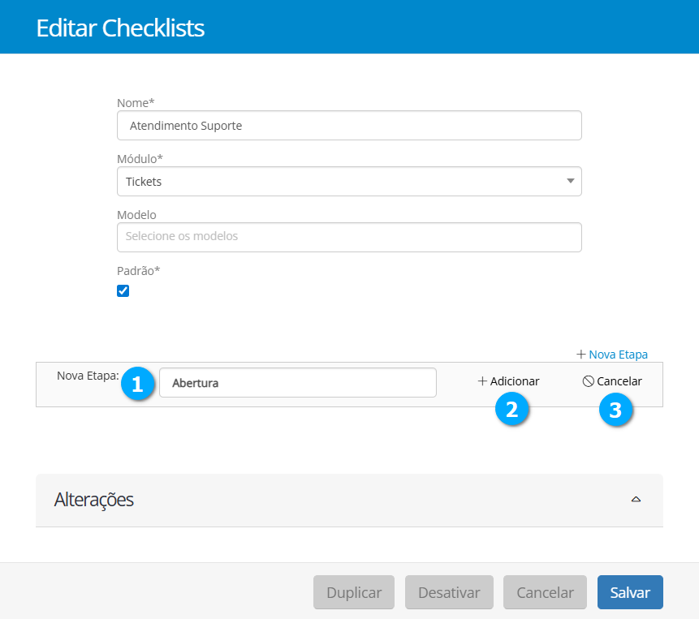Click the footer Cancelar button

pyautogui.click(x=546, y=592)
